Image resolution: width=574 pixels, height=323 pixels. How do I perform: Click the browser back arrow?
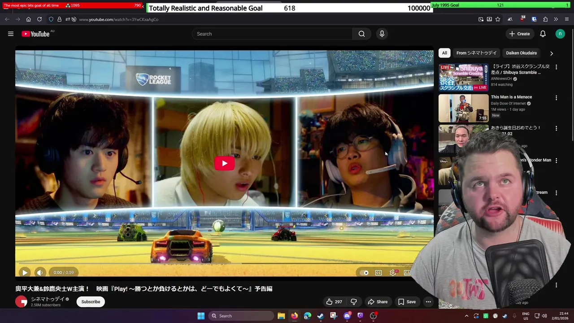[7, 19]
